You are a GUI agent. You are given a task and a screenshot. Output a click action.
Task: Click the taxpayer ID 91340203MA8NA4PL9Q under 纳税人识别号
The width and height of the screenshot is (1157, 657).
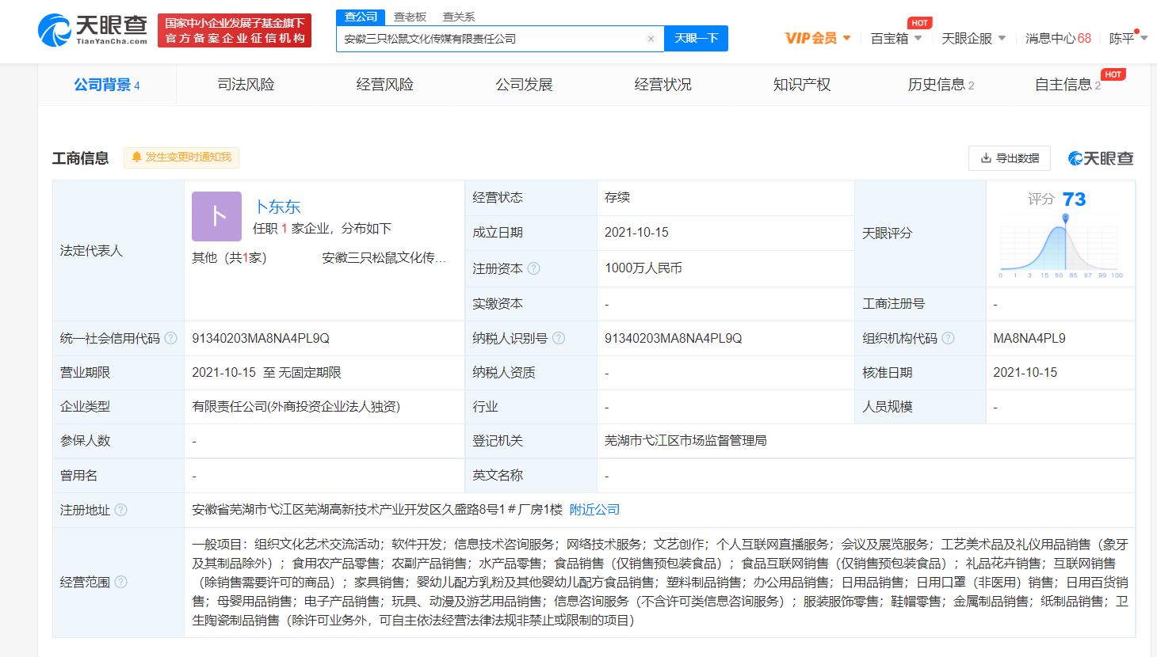tap(674, 338)
